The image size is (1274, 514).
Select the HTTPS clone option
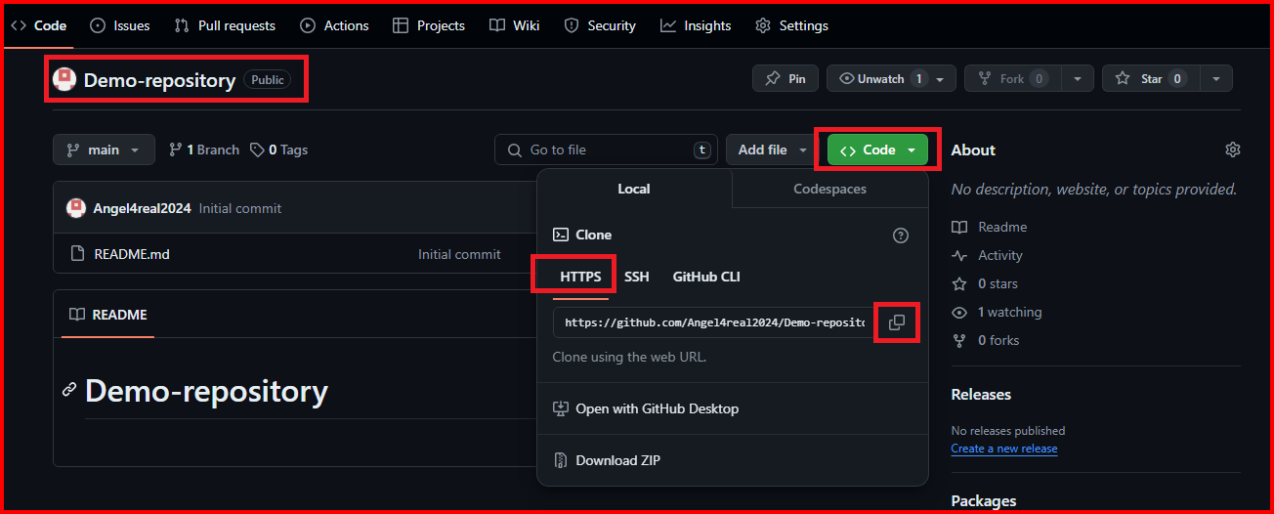(x=580, y=277)
